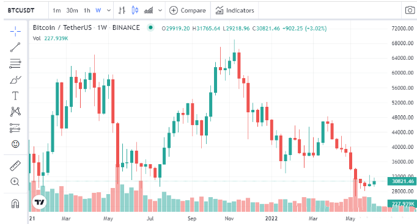Viewport: 417px width, 224px height.
Task: Switch to candlestick chart style
Action: tap(135, 10)
